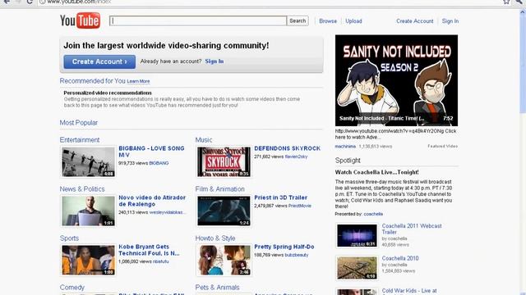Open machinima channel link
The height and width of the screenshot is (295, 526).
[x=345, y=146]
